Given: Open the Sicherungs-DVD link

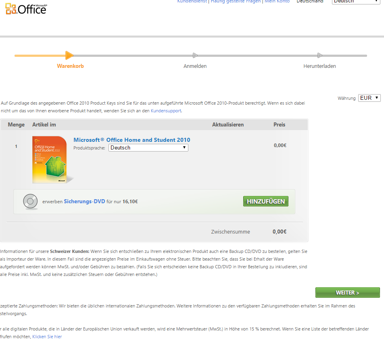Looking at the screenshot, I should coord(84,201).
